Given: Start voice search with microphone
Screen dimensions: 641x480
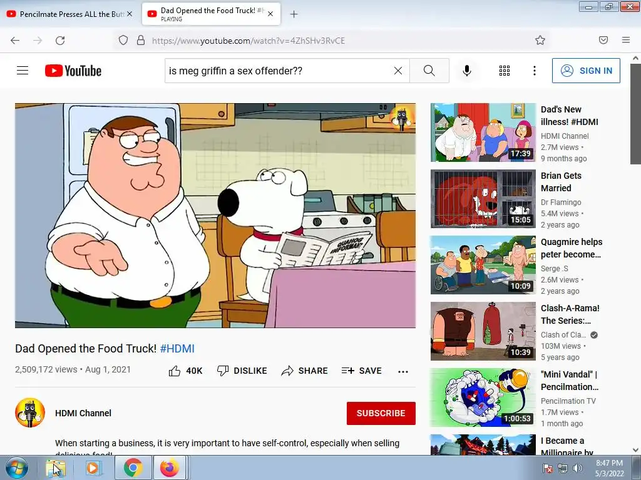Looking at the screenshot, I should [x=467, y=71].
